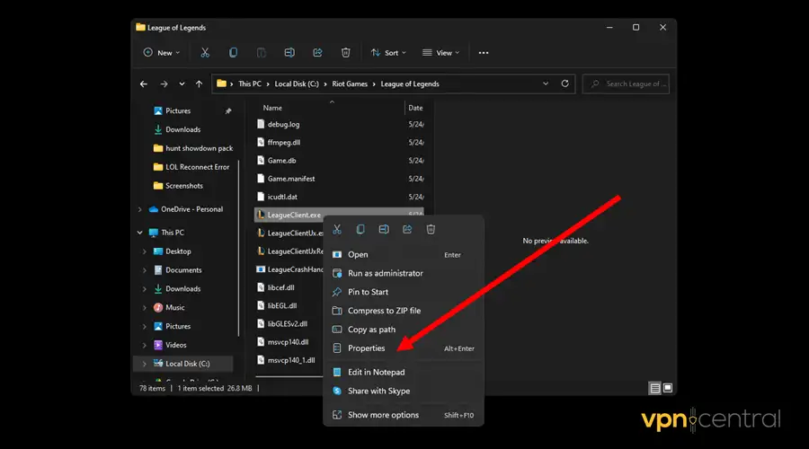The height and width of the screenshot is (449, 809).
Task: Select quick-access Downloads below pinned Pictures
Action: pyautogui.click(x=177, y=130)
